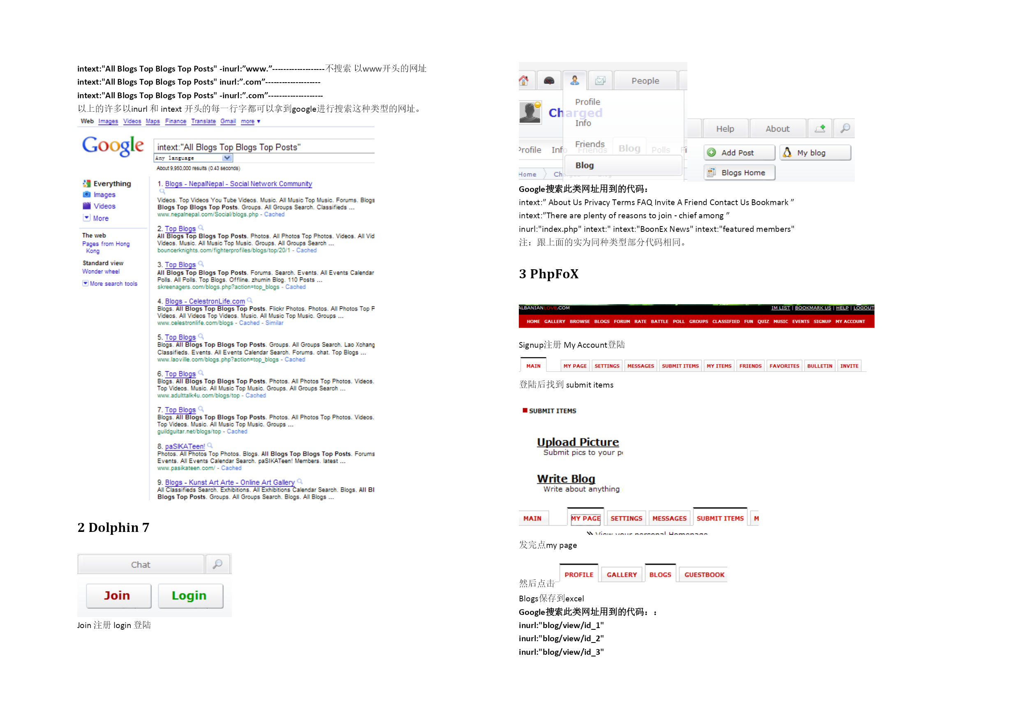
Task: Click preview magnifier beside laoville Top Blogs result
Action: coord(201,336)
